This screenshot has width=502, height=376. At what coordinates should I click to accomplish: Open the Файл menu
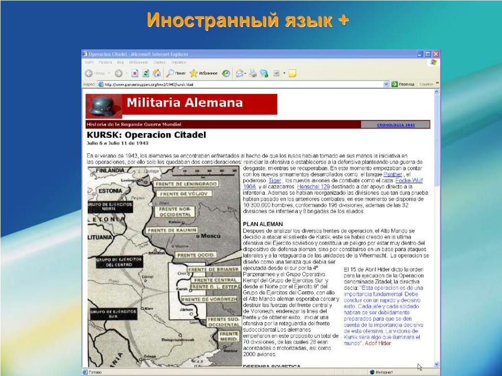click(89, 62)
